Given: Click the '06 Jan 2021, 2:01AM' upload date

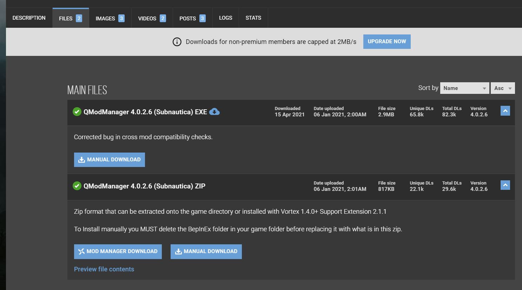Looking at the screenshot, I should tap(340, 189).
